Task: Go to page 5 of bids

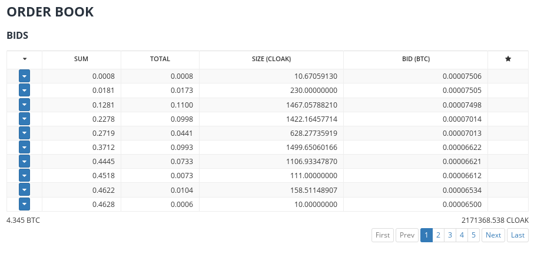Action: pyautogui.click(x=473, y=235)
